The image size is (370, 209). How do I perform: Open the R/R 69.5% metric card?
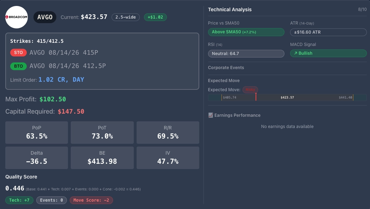coord(168,133)
